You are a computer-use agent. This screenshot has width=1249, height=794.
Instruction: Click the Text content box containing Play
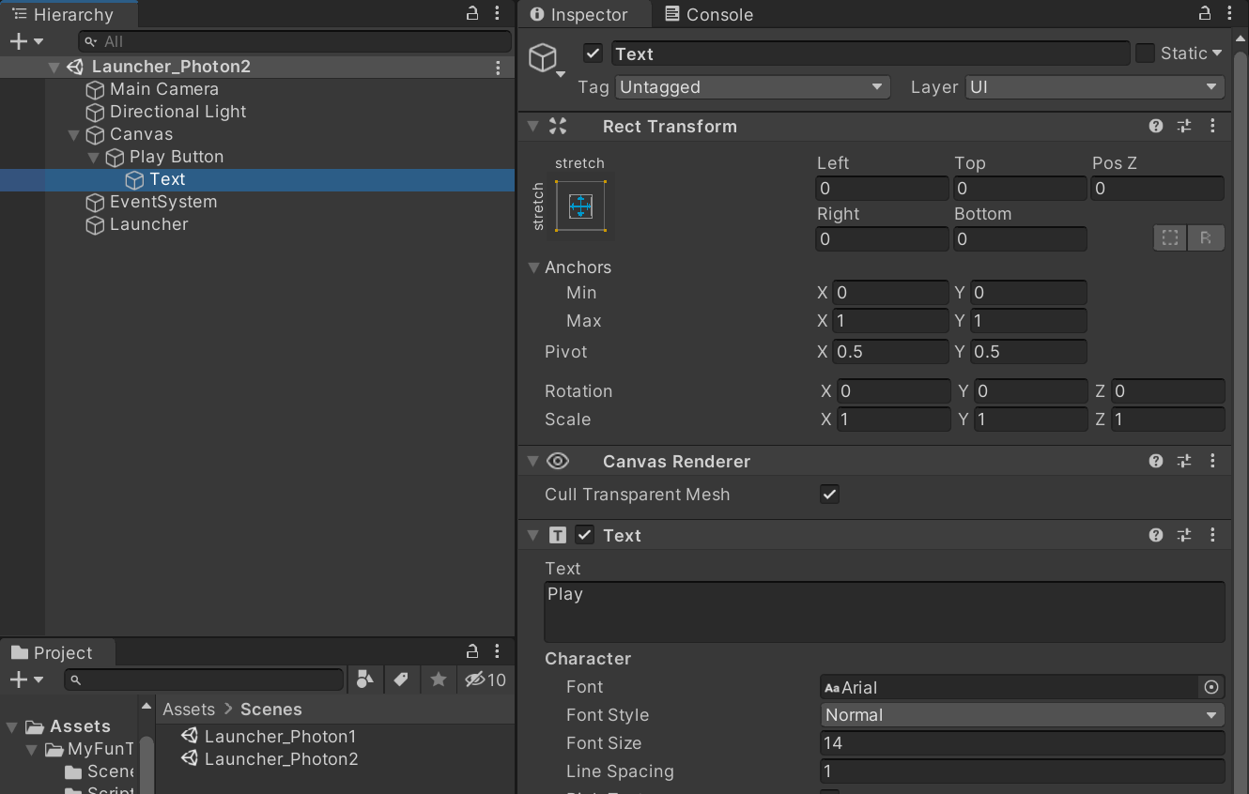(885, 612)
